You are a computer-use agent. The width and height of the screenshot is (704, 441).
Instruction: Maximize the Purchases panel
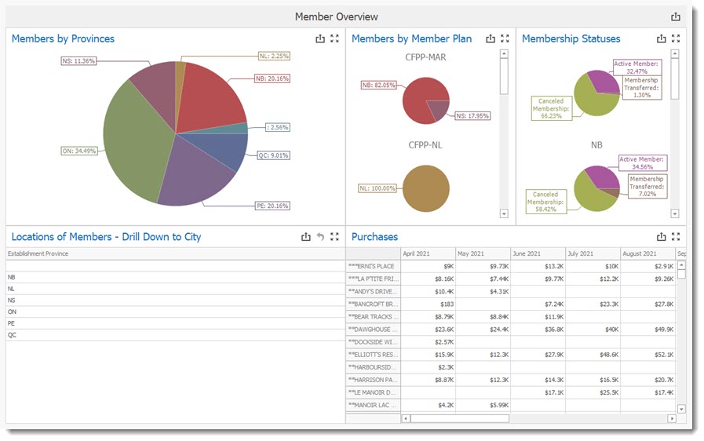click(675, 237)
